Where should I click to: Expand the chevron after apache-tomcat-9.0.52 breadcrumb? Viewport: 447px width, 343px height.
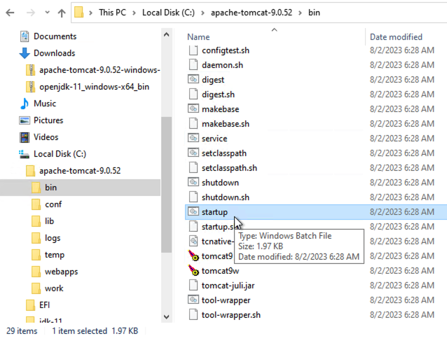pyautogui.click(x=300, y=13)
